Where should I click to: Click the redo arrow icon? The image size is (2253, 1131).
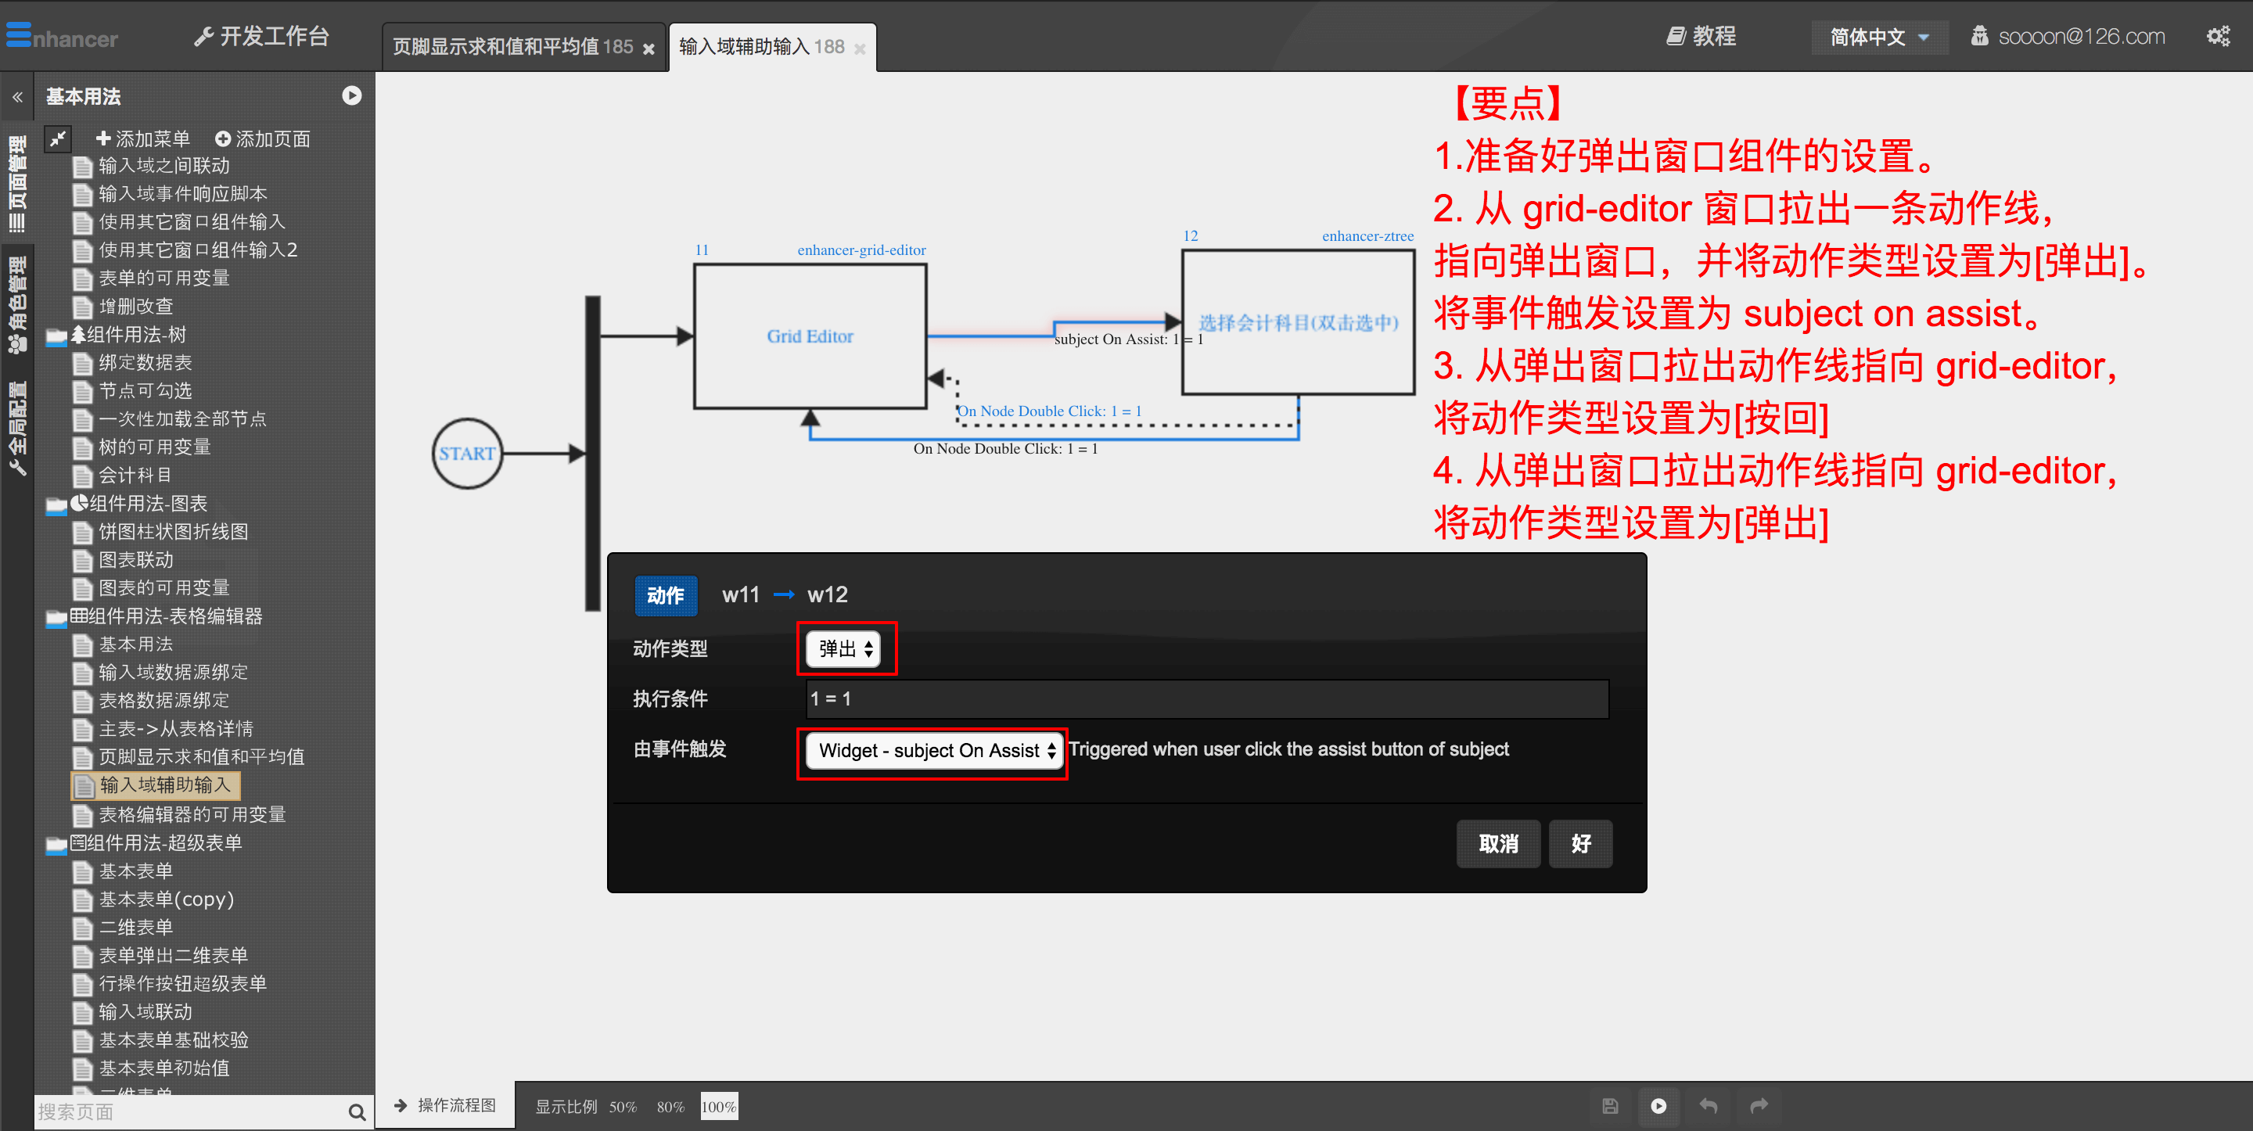tap(1759, 1106)
